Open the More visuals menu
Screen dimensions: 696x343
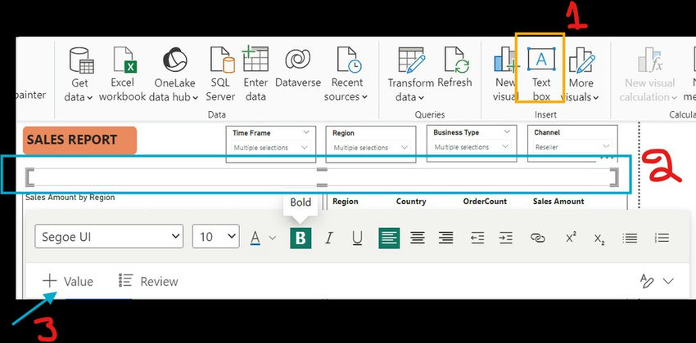581,74
